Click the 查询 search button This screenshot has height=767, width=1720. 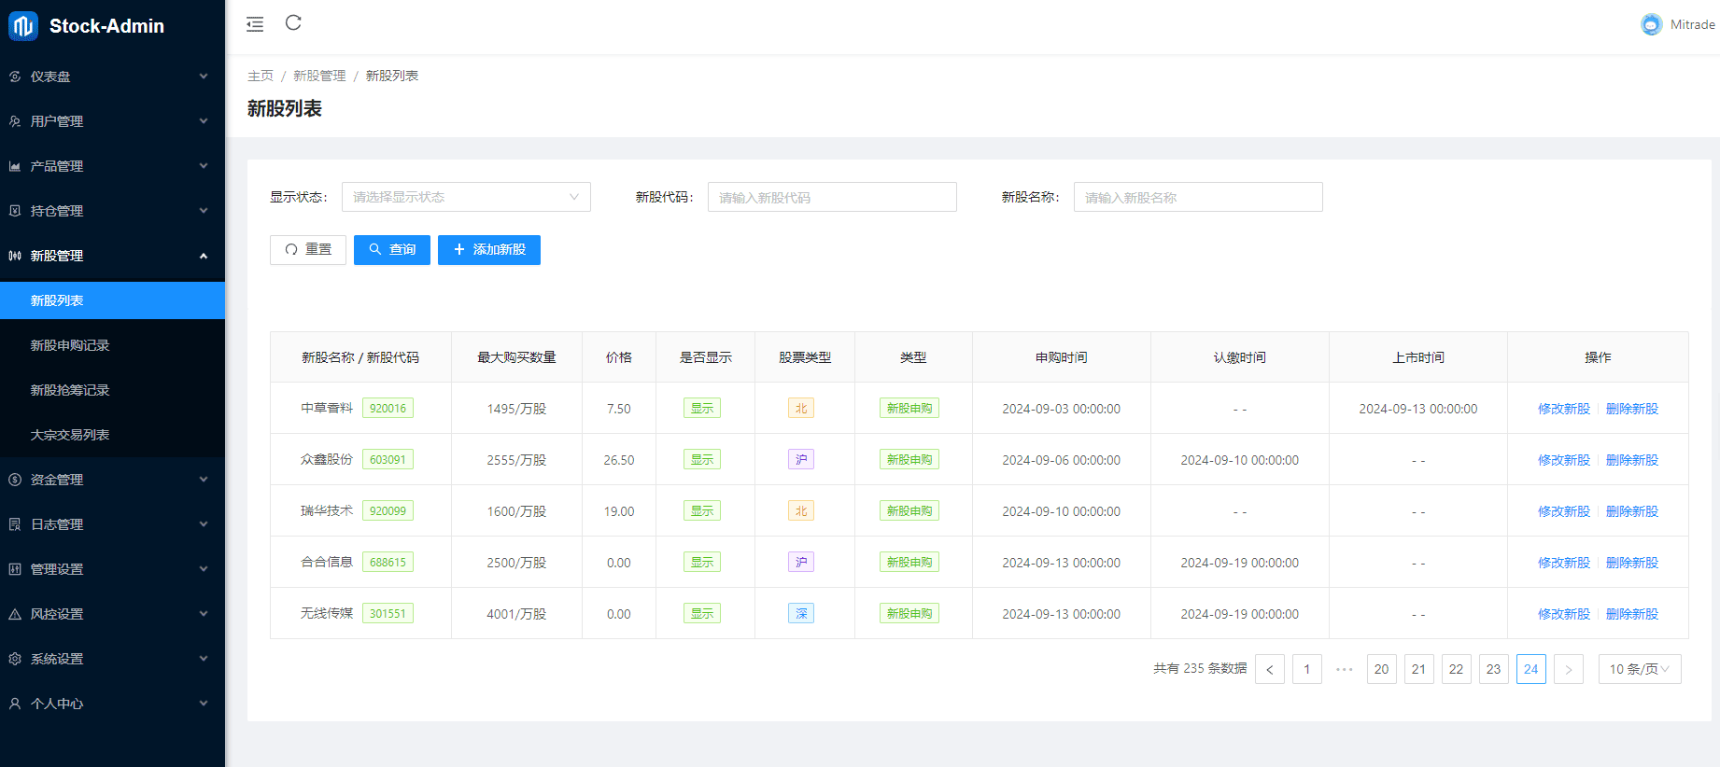tap(392, 250)
